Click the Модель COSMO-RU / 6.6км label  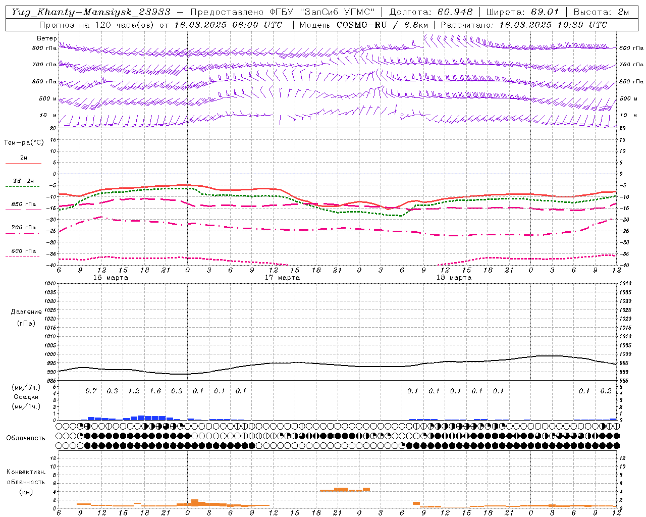tap(363, 25)
